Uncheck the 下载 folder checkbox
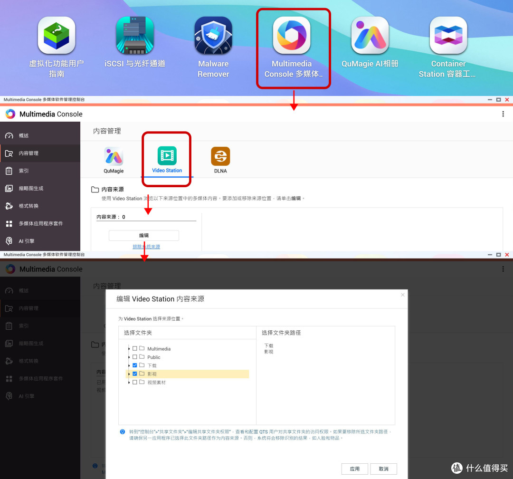Viewport: 513px width, 479px height. pyautogui.click(x=135, y=365)
